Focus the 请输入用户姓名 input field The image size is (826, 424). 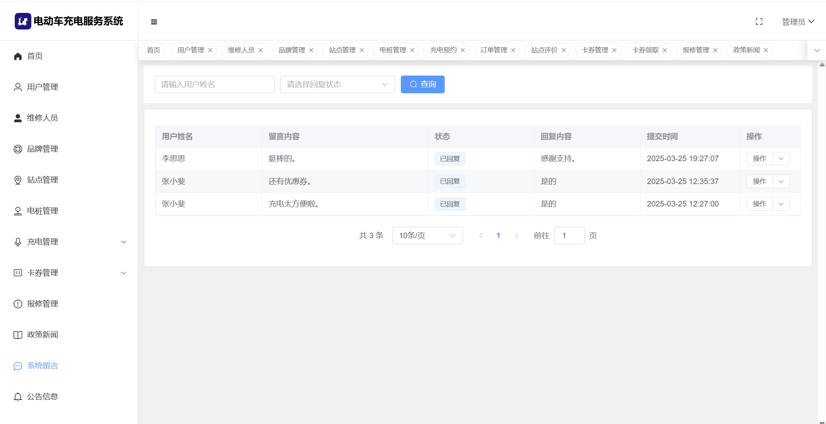click(215, 84)
